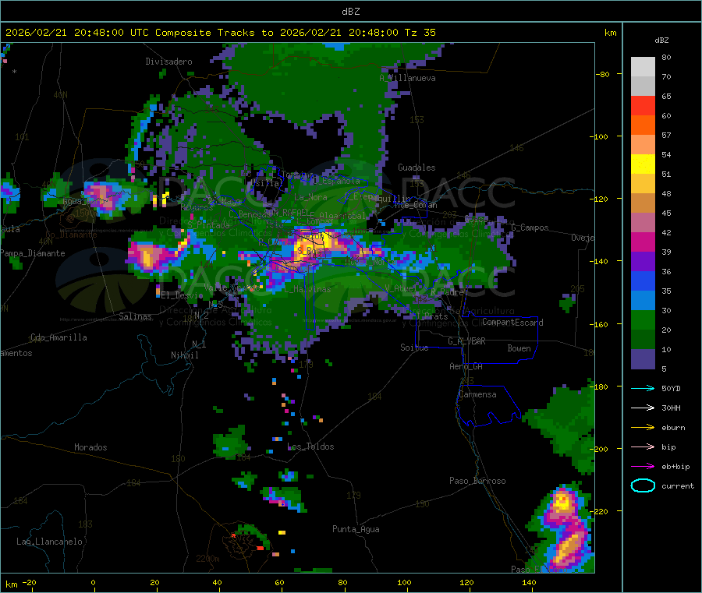This screenshot has height=593, width=702.
Task: Click the Lag.Llancanelo map label
Action: coord(49,542)
